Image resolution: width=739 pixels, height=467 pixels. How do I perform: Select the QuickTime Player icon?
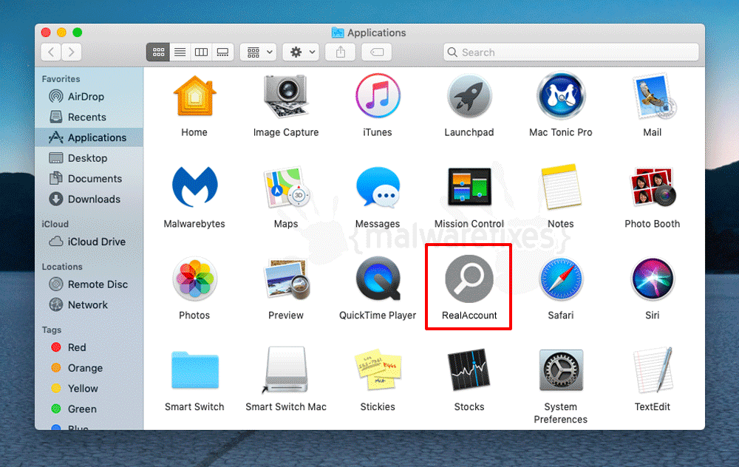coord(378,279)
